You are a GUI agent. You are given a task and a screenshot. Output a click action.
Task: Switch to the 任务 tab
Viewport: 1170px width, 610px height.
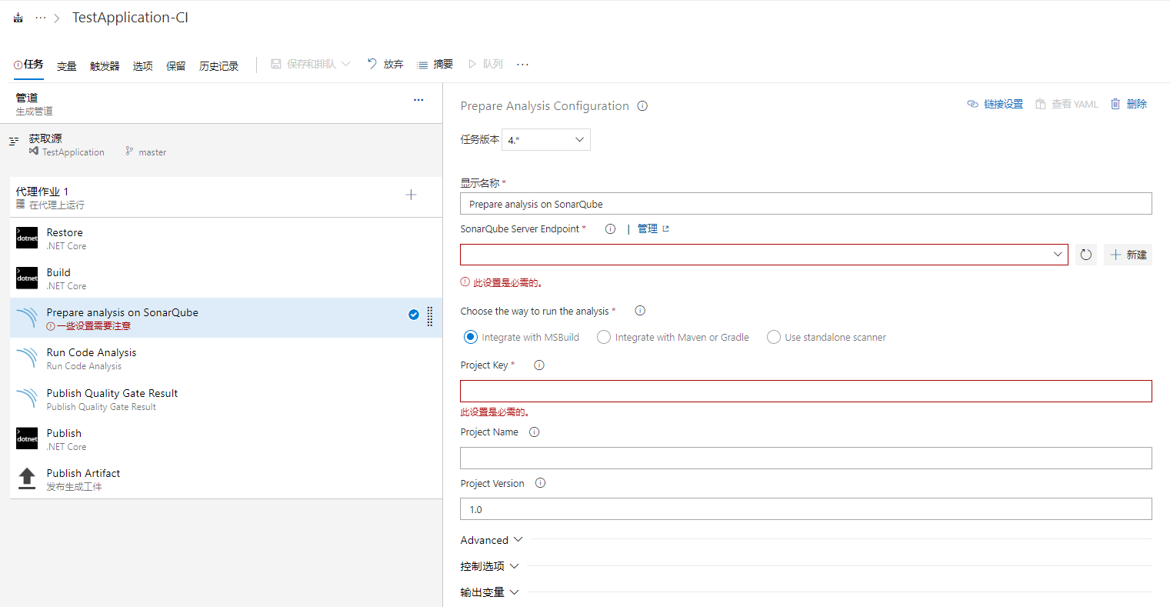click(28, 65)
